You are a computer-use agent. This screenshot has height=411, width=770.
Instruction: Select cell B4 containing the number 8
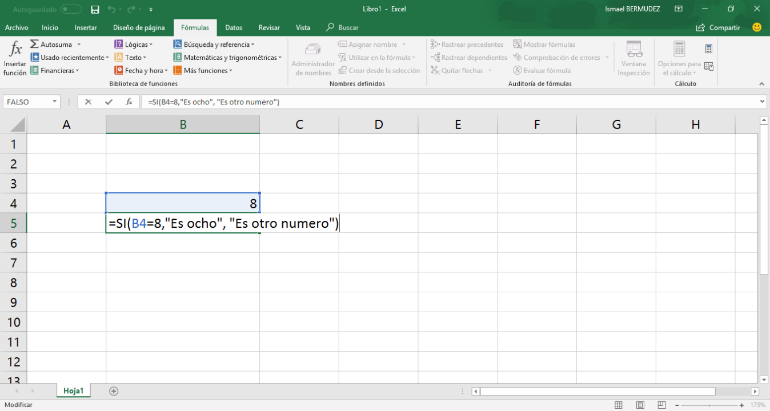coord(183,202)
